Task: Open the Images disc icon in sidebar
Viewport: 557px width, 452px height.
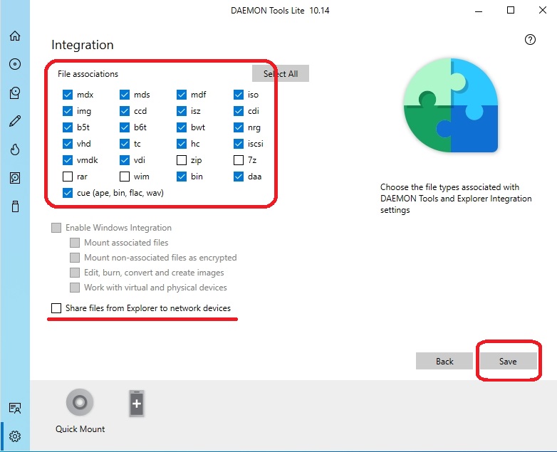Action: coord(15,64)
